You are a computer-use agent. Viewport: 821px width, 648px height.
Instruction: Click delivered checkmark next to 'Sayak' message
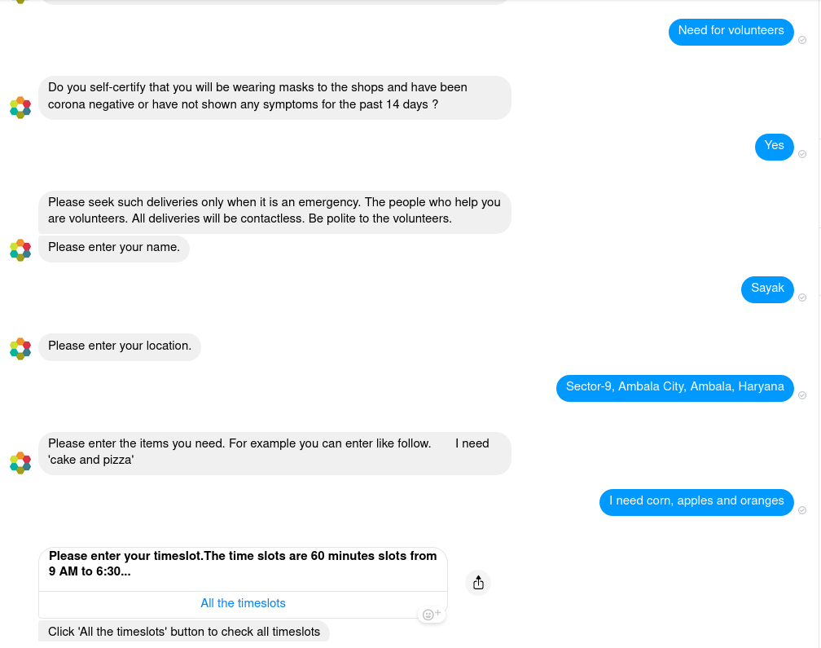[802, 298]
